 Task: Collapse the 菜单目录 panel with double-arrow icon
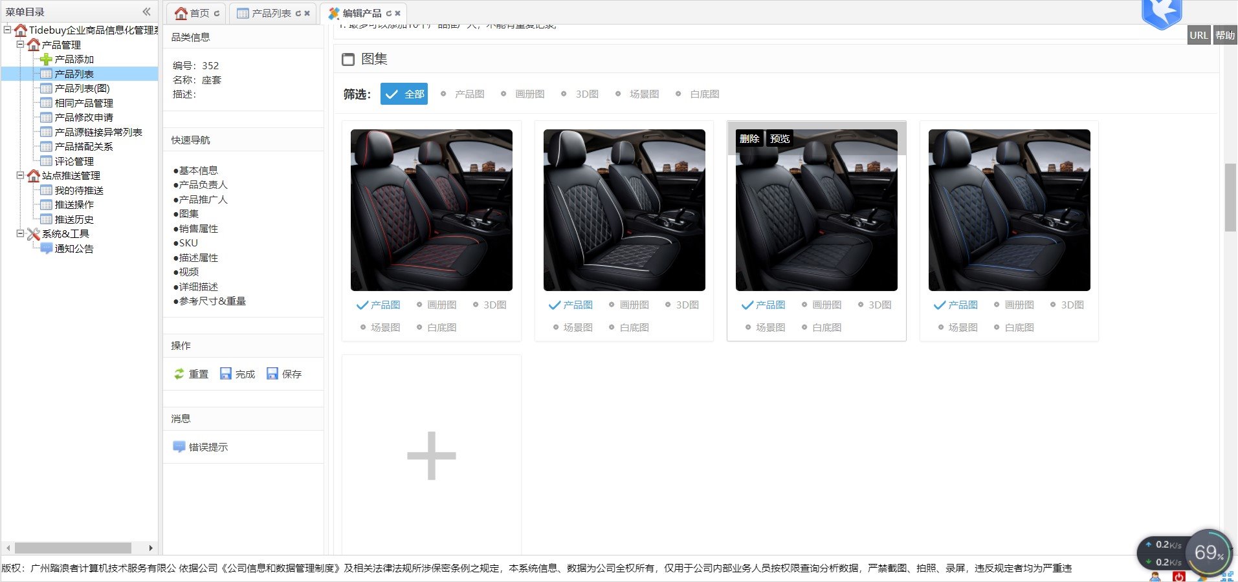pyautogui.click(x=146, y=12)
